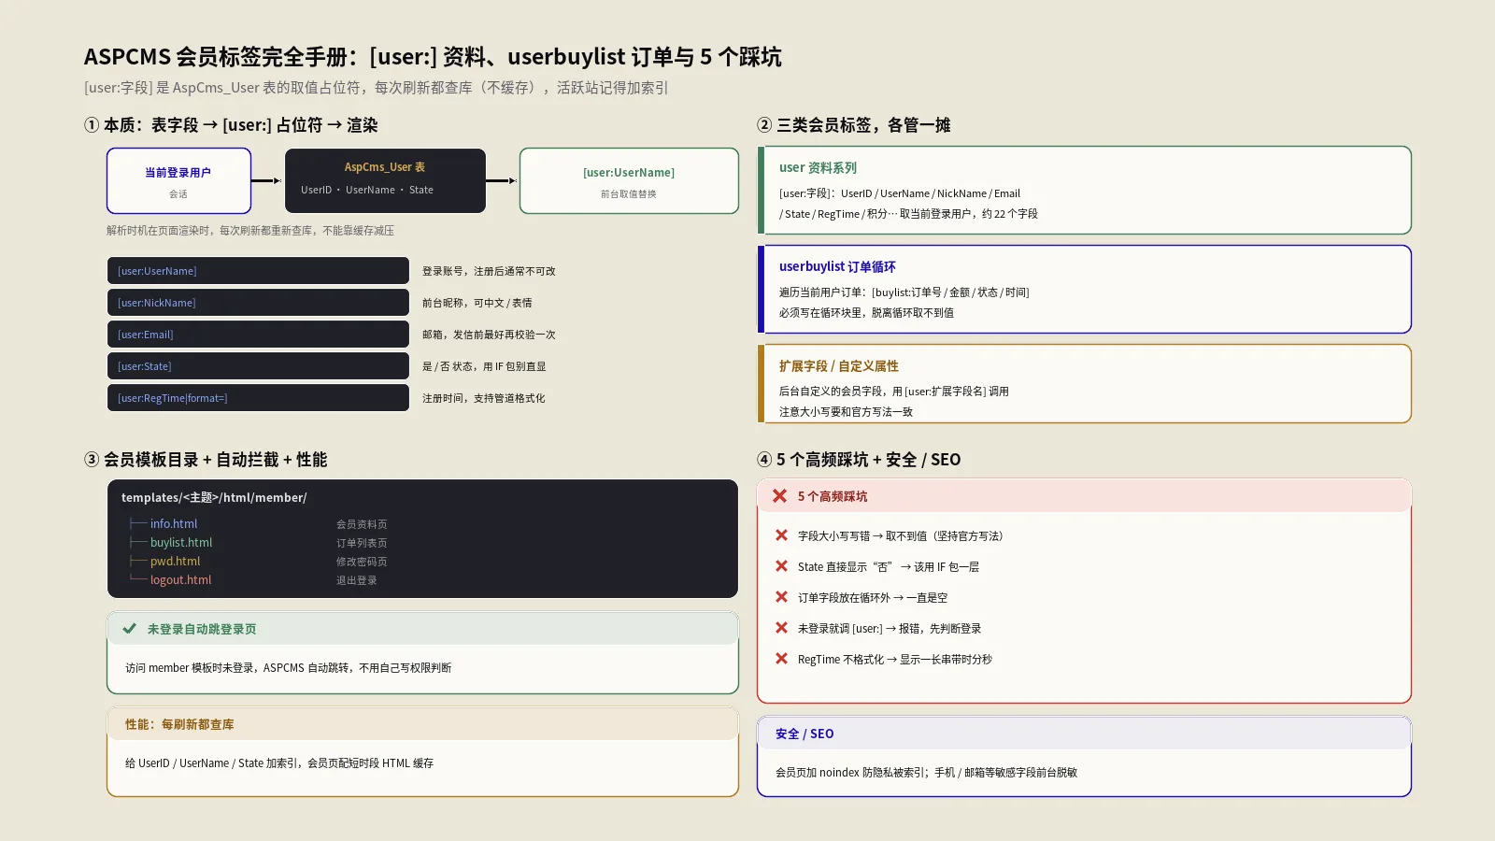Select the logout.html tree entry

pos(181,580)
